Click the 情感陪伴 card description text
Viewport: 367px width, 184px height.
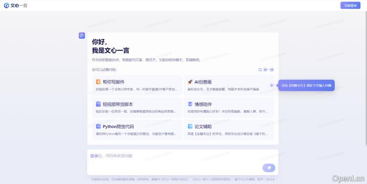[228, 111]
